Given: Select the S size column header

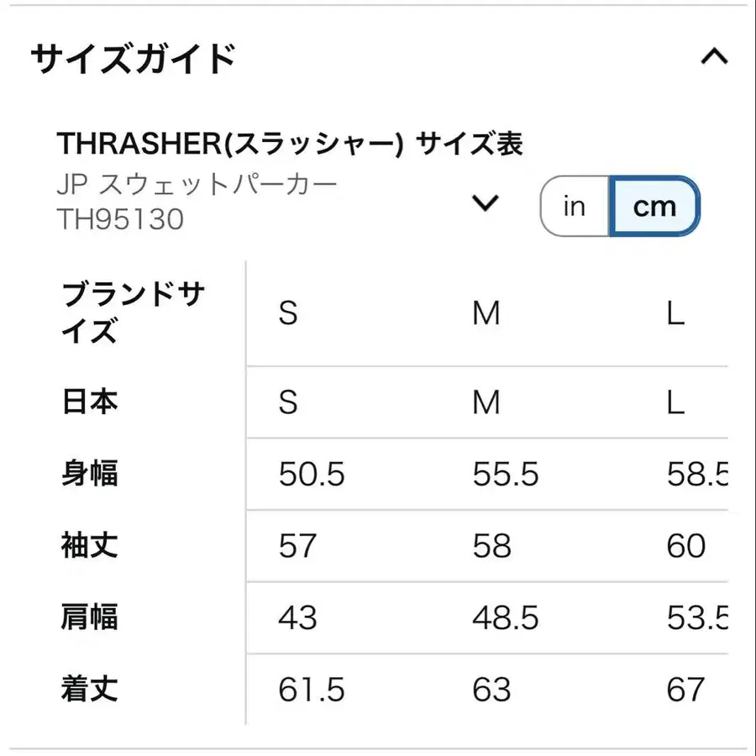Looking at the screenshot, I should click(288, 315).
